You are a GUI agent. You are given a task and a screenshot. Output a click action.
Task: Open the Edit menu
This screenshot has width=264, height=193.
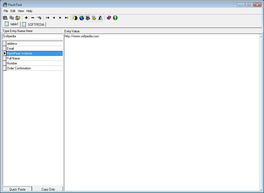(13, 11)
